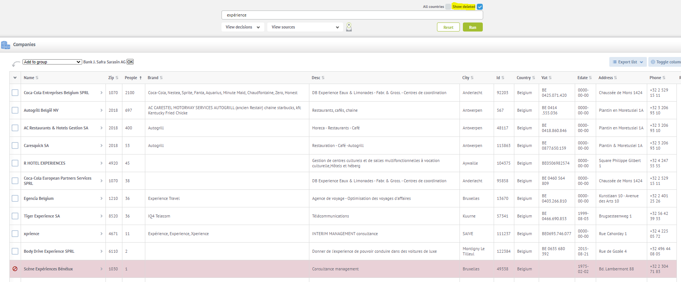Click the INTERIM MANAGEMENT consultance description
Viewport: 681px width, 282px height.
345,234
